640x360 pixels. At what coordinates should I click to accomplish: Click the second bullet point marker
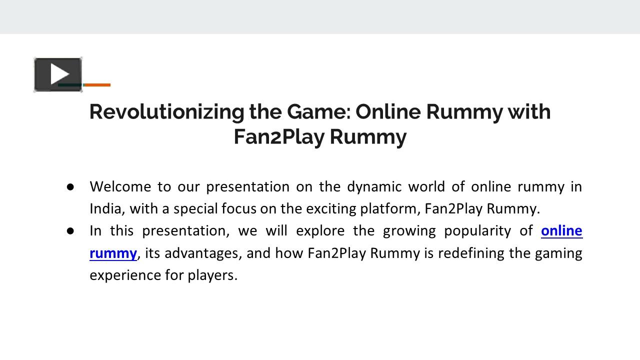pyautogui.click(x=71, y=230)
